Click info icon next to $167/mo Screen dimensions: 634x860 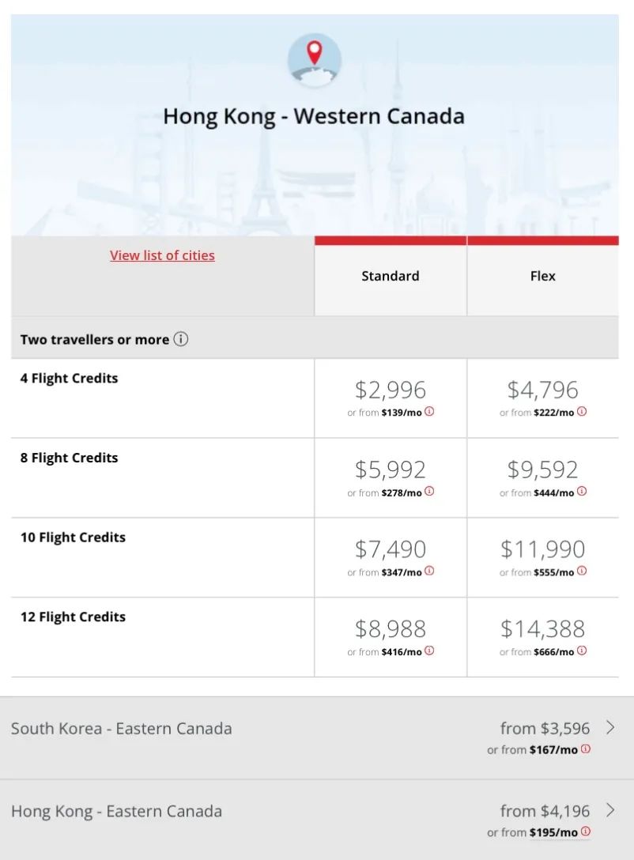pyautogui.click(x=586, y=749)
